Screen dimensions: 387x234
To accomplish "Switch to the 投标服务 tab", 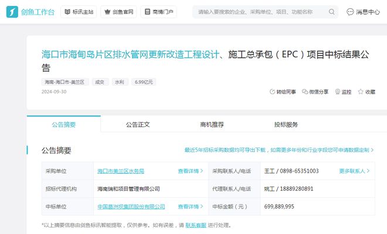I will pyautogui.click(x=286, y=125).
